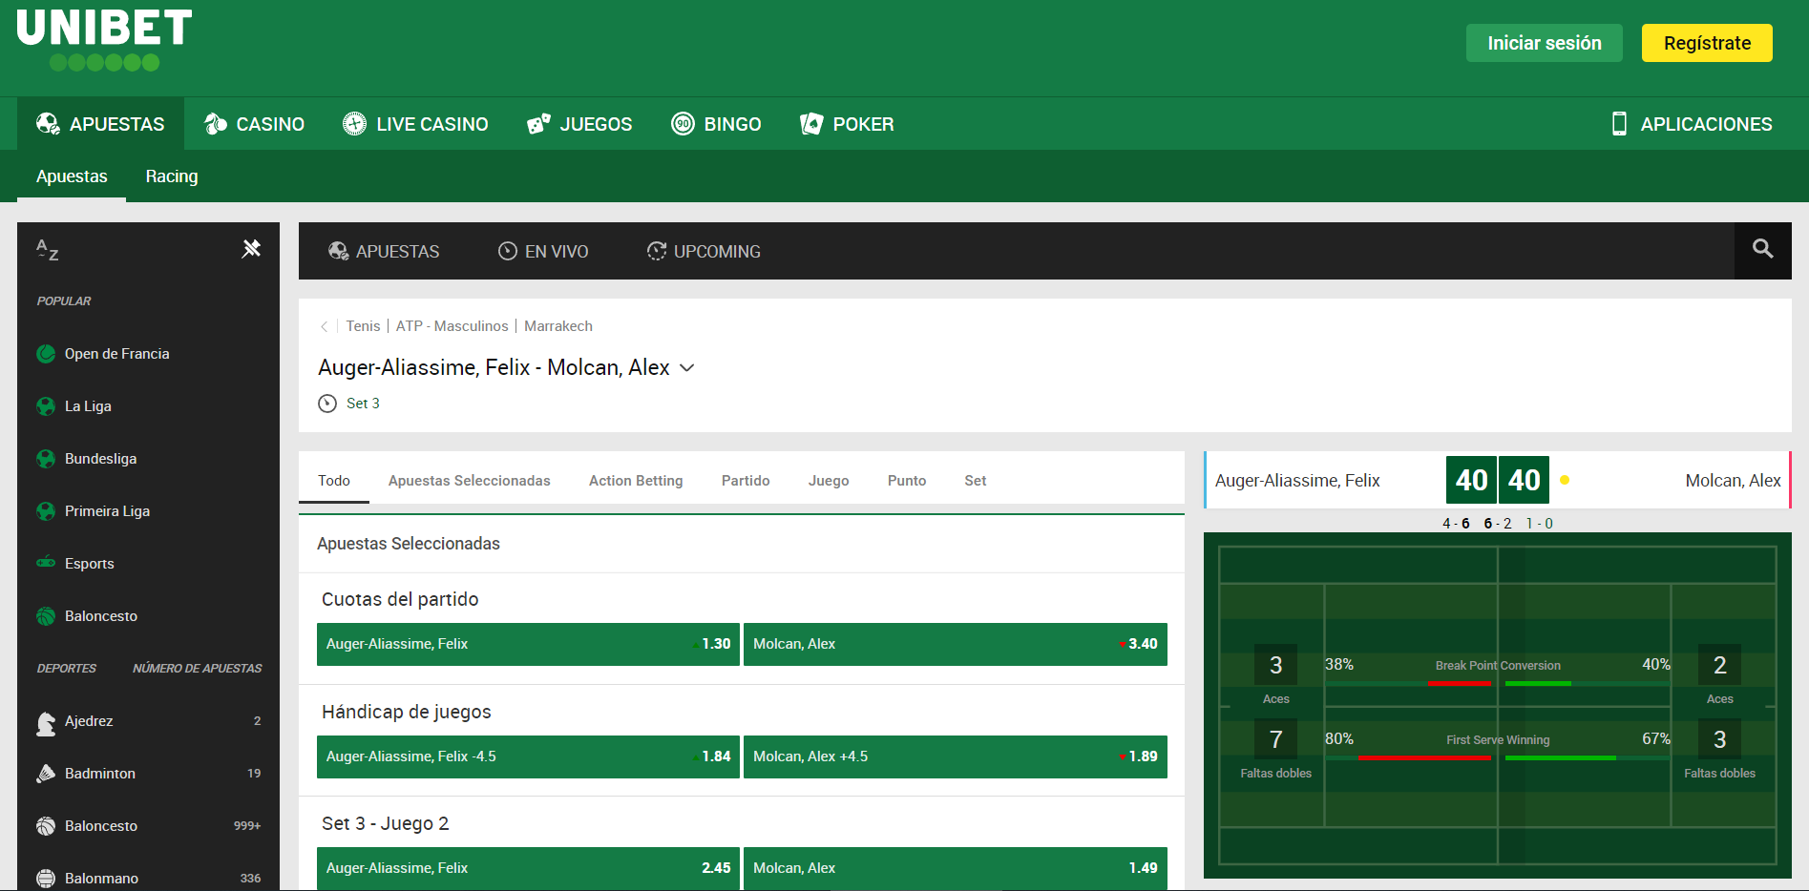
Task: Click the Molcan score 40 box
Action: (x=1524, y=480)
